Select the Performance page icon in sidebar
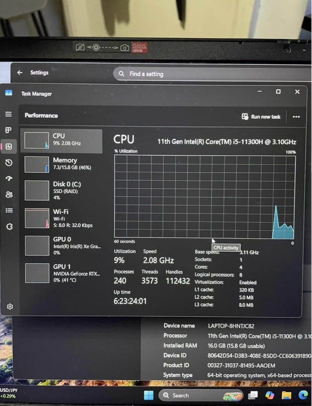The image size is (312, 406). [x=9, y=147]
